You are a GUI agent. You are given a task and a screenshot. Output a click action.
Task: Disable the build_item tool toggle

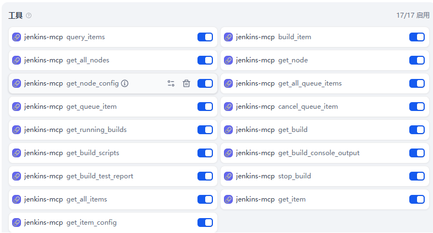417,37
